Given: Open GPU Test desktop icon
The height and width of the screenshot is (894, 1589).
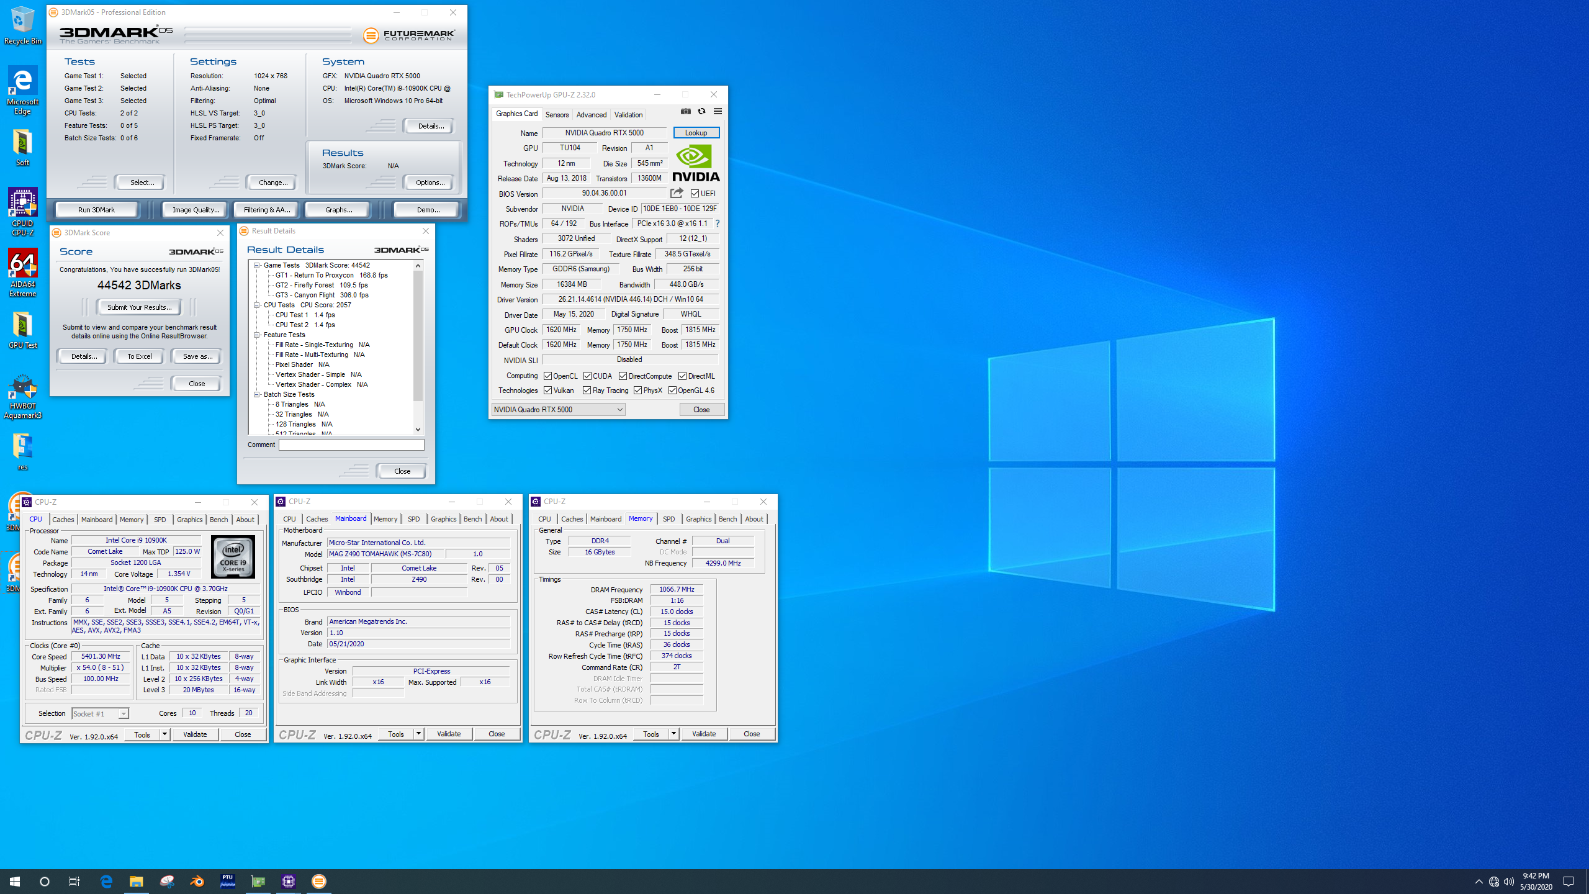Looking at the screenshot, I should point(22,329).
